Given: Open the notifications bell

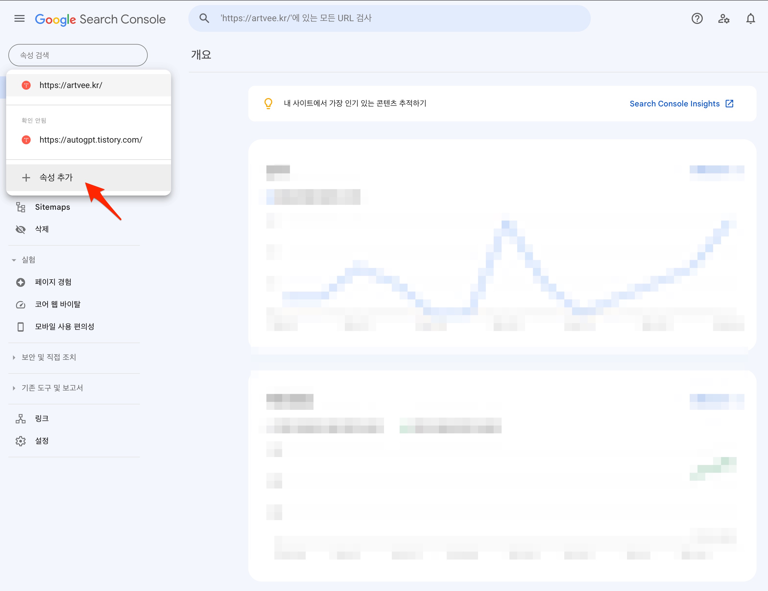Looking at the screenshot, I should [750, 19].
